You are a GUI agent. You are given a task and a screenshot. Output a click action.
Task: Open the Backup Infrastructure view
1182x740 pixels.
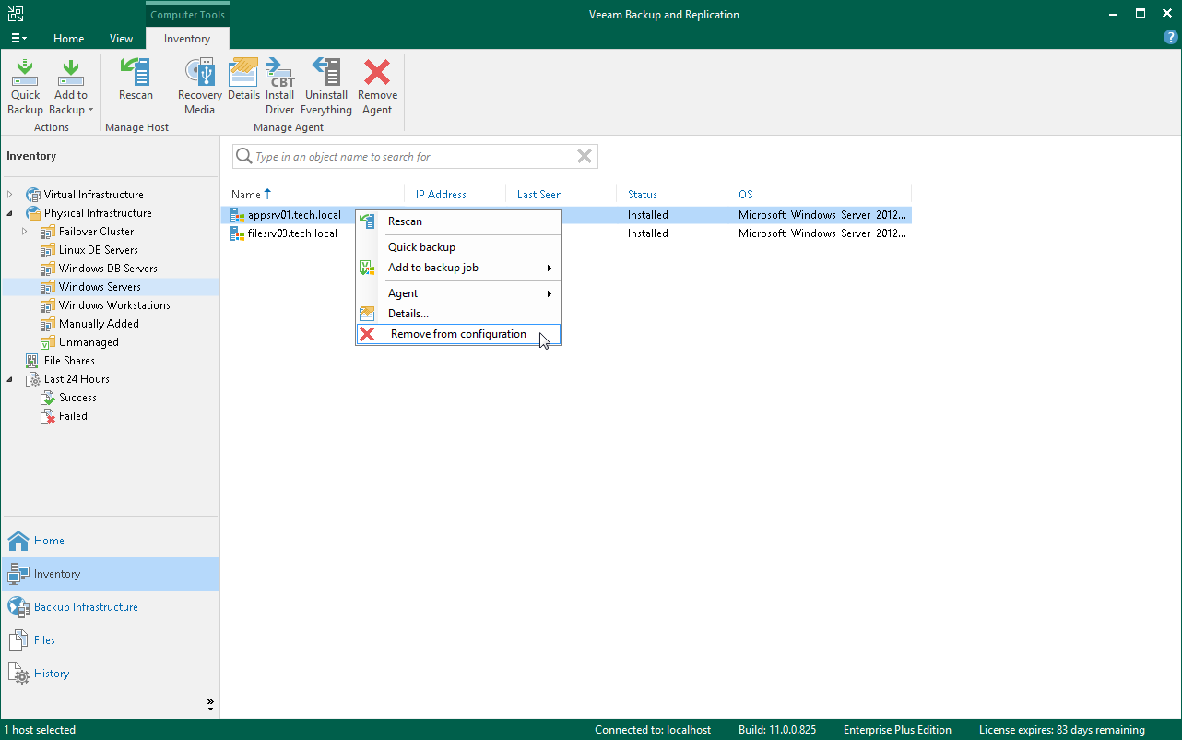110,607
